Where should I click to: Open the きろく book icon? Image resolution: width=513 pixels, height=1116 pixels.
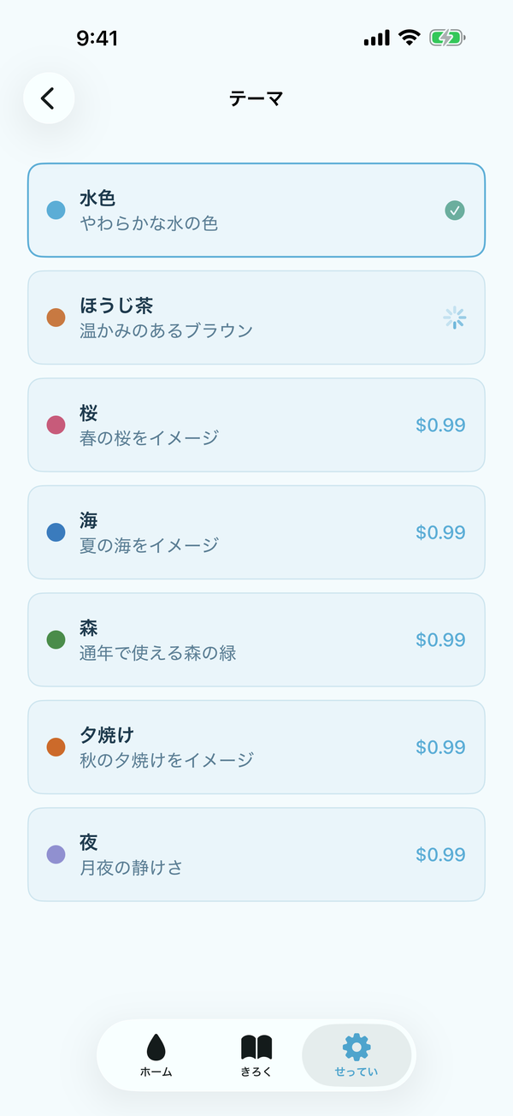(x=256, y=1046)
